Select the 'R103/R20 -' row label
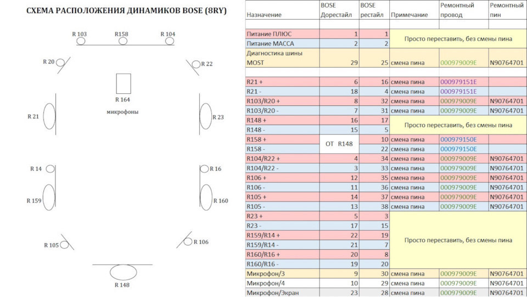Screen dimensions: 527x297 262,110
